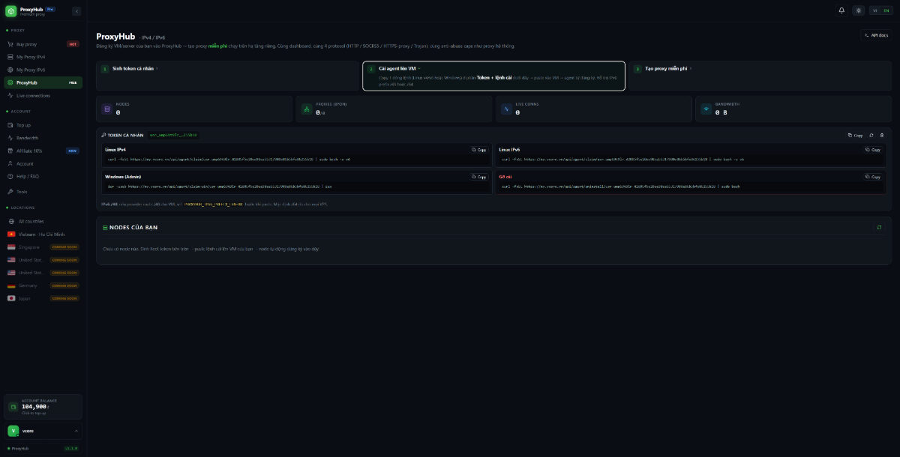Open the Tools sidebar item
Viewport: 900px width, 457px height.
pyautogui.click(x=42, y=192)
